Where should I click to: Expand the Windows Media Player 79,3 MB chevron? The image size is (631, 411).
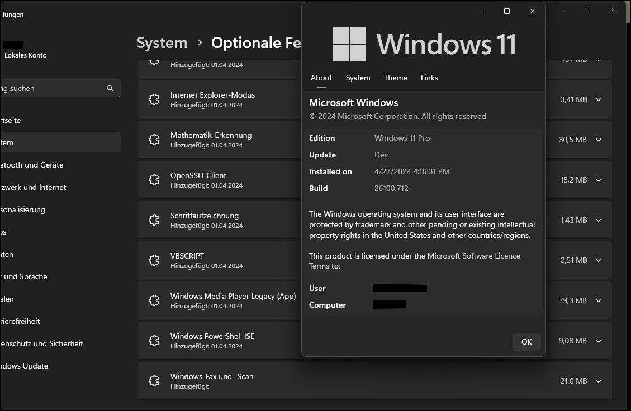pos(599,300)
